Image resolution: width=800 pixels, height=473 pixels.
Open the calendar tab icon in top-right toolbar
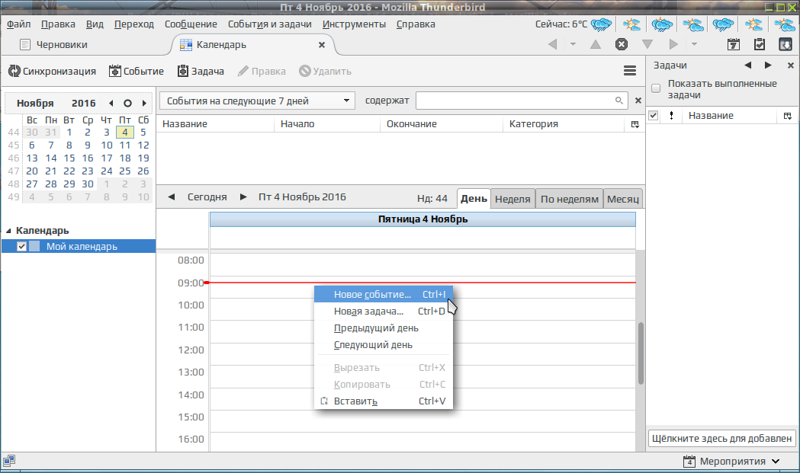click(x=733, y=44)
